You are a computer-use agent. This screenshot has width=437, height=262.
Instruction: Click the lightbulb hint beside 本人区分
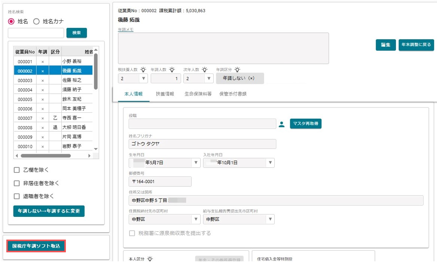click(150, 259)
